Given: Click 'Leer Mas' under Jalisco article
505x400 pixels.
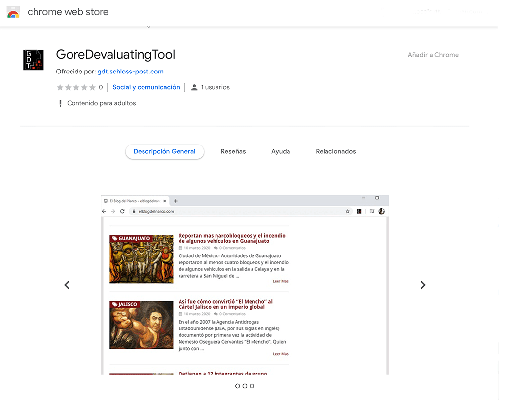Looking at the screenshot, I should tap(281, 354).
